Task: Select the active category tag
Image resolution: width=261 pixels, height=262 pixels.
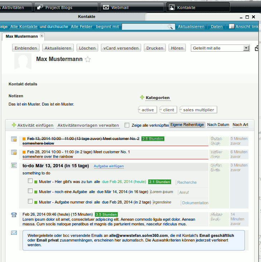Action: click(x=148, y=110)
